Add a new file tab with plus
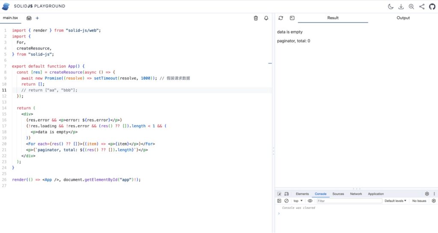The width and height of the screenshot is (438, 233). click(37, 18)
